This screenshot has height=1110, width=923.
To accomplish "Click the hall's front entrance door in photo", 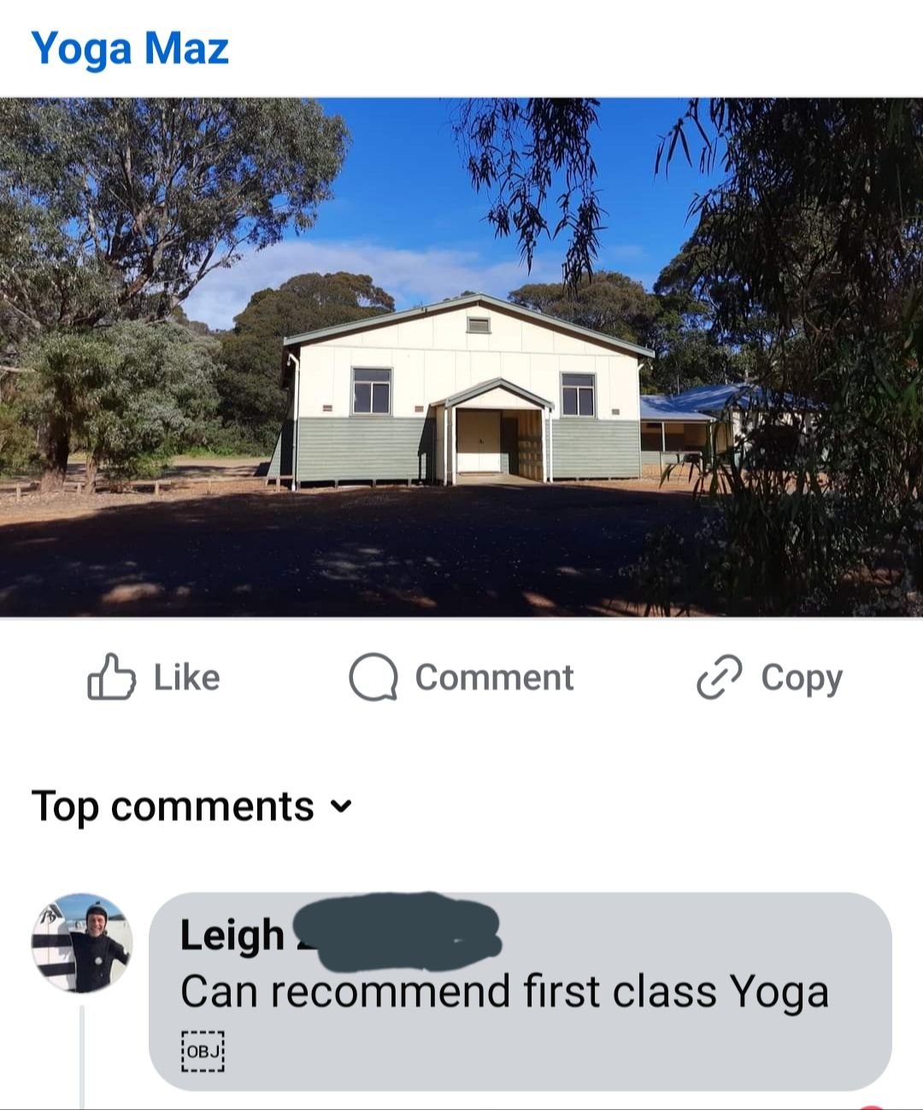I will pyautogui.click(x=479, y=441).
